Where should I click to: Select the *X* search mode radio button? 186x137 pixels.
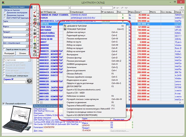(123, 8)
